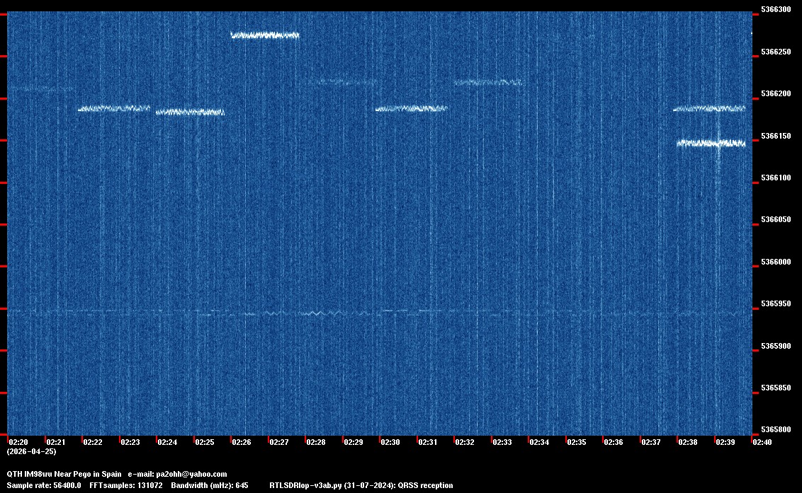This screenshot has width=802, height=493.
Task: Click the 5366300 frequency label
Action: click(775, 10)
